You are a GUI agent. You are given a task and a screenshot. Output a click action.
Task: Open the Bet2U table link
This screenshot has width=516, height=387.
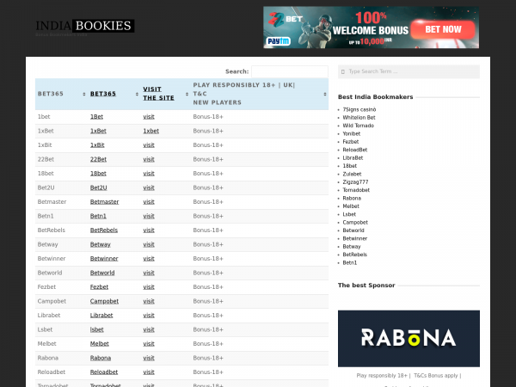[98, 187]
